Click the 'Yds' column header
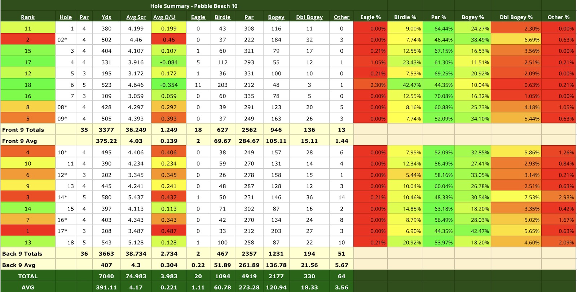Screen dimensions: 577x292 [x=106, y=17]
